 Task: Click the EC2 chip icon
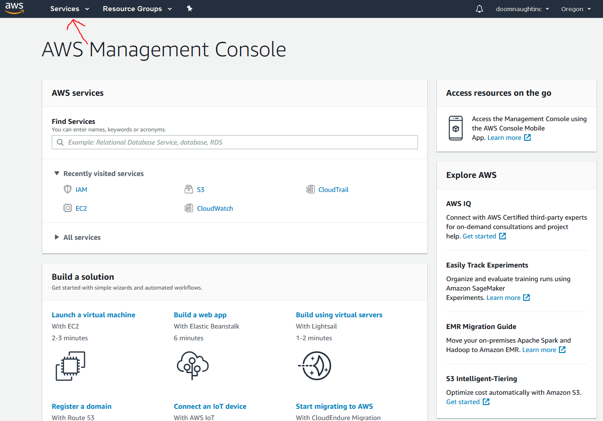click(x=68, y=208)
